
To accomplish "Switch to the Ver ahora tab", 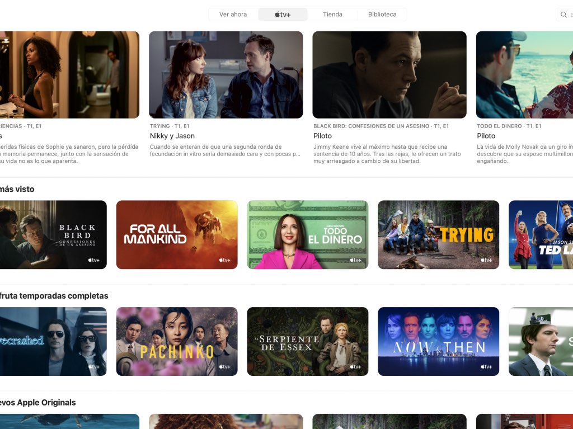I will [233, 15].
